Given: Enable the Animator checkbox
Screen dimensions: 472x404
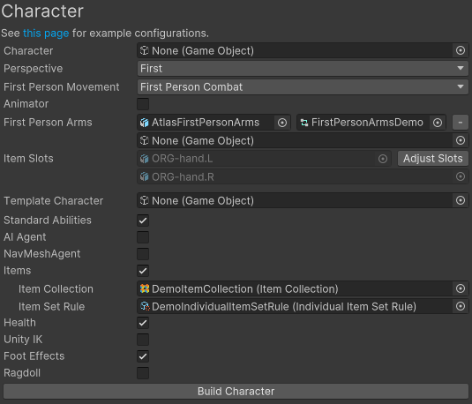Looking at the screenshot, I should (x=143, y=104).
